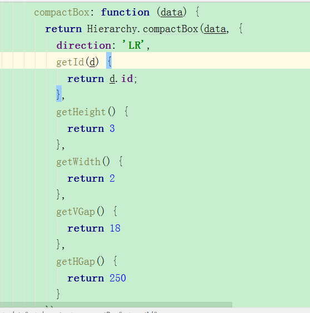Click the getHeight method name

click(x=81, y=112)
